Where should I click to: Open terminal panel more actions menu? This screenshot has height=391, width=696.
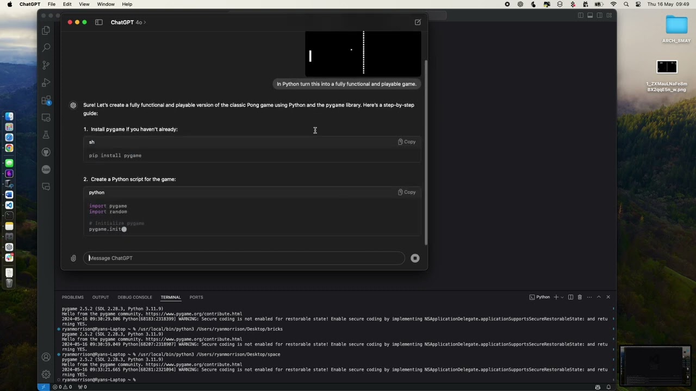589,297
